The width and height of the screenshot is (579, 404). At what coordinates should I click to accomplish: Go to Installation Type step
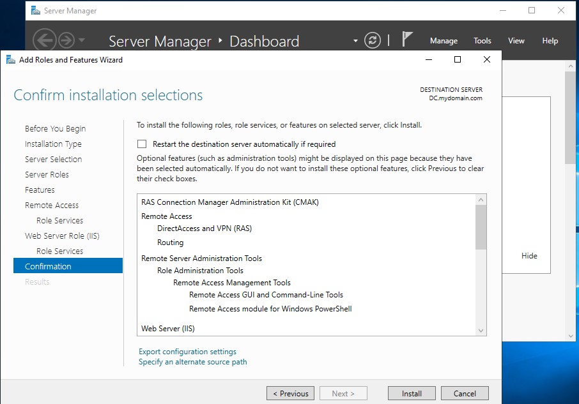[53, 144]
